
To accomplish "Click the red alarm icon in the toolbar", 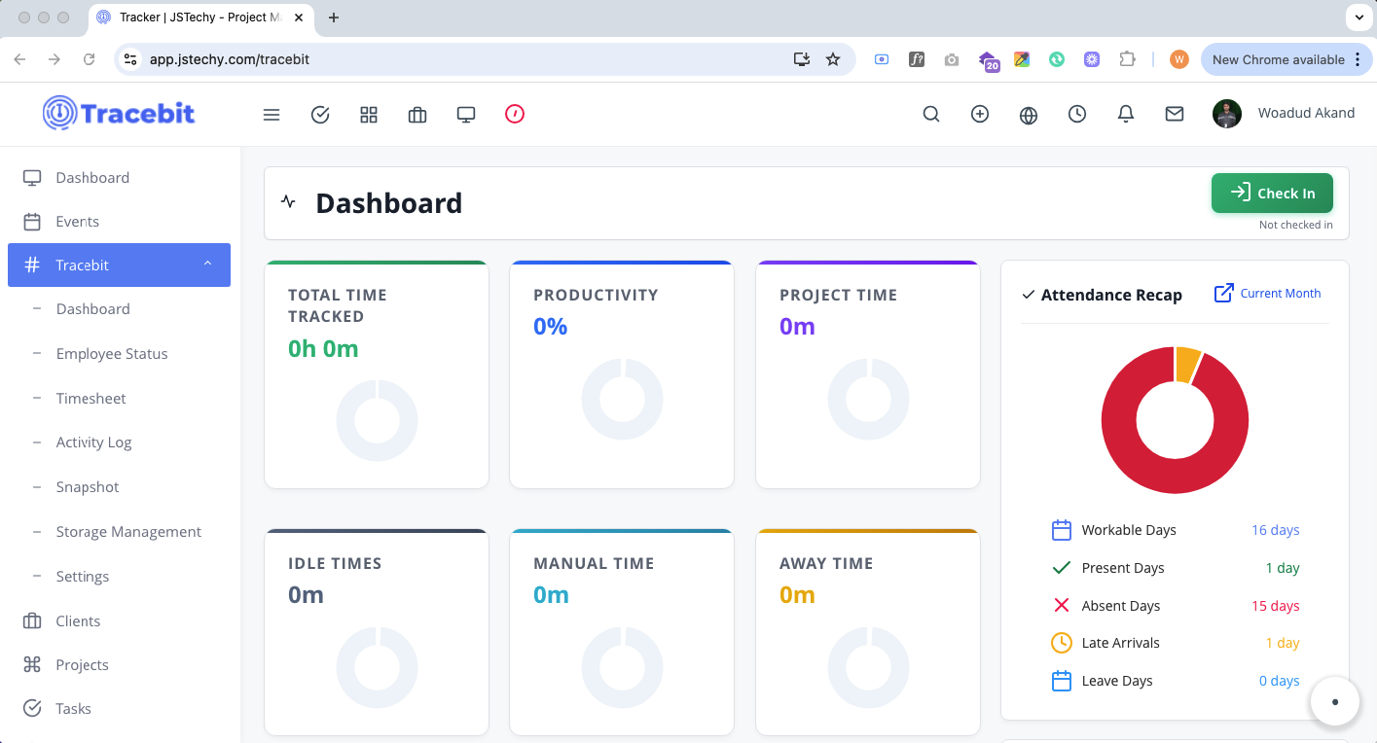I will point(514,114).
